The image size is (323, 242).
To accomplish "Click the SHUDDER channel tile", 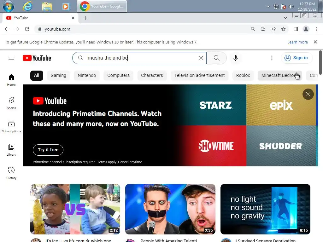I will coord(281,146).
